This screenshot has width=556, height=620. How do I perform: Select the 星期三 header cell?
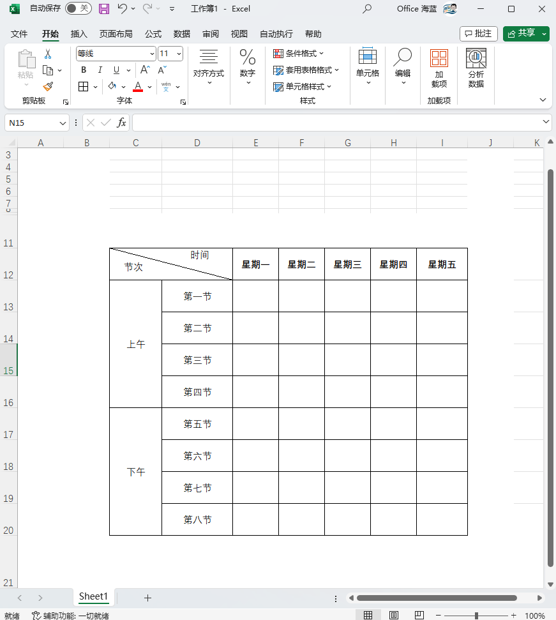click(x=347, y=264)
